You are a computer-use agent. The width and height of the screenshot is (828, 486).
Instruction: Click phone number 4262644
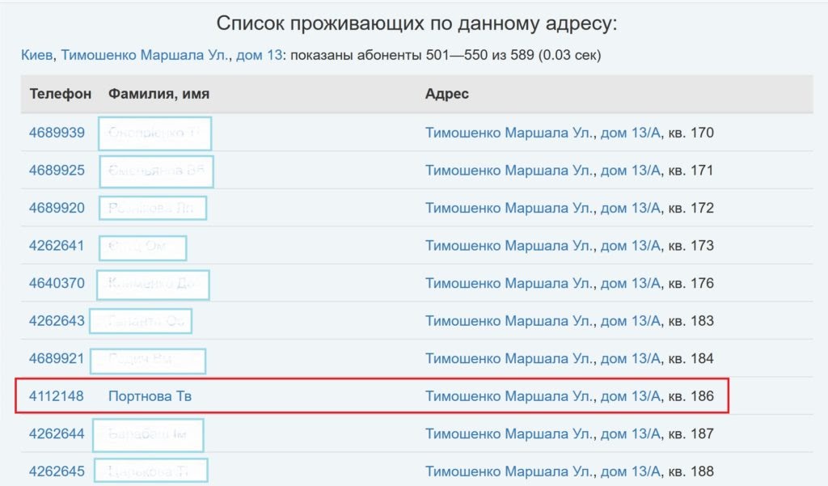click(x=57, y=433)
